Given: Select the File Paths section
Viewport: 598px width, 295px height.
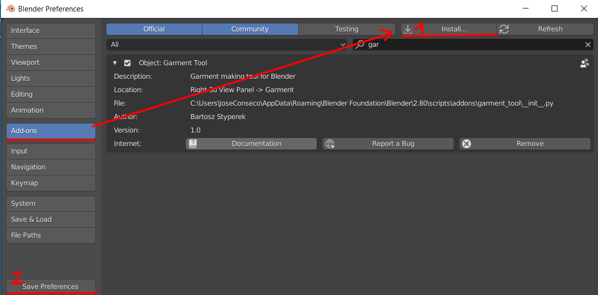Looking at the screenshot, I should pos(51,236).
